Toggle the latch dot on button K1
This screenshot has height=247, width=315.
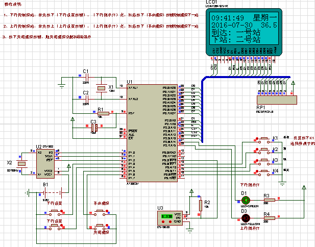(x=257, y=138)
